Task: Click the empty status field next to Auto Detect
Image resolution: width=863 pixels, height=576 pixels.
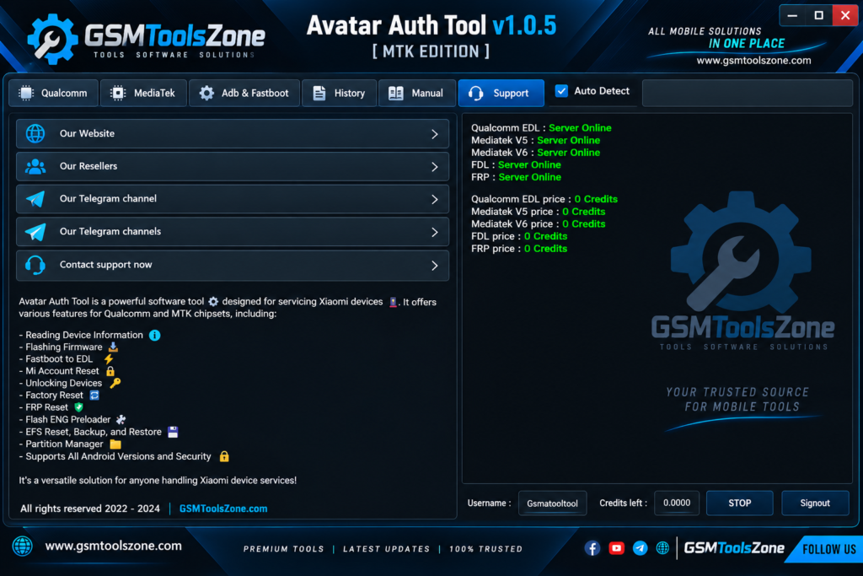Action: pyautogui.click(x=747, y=93)
